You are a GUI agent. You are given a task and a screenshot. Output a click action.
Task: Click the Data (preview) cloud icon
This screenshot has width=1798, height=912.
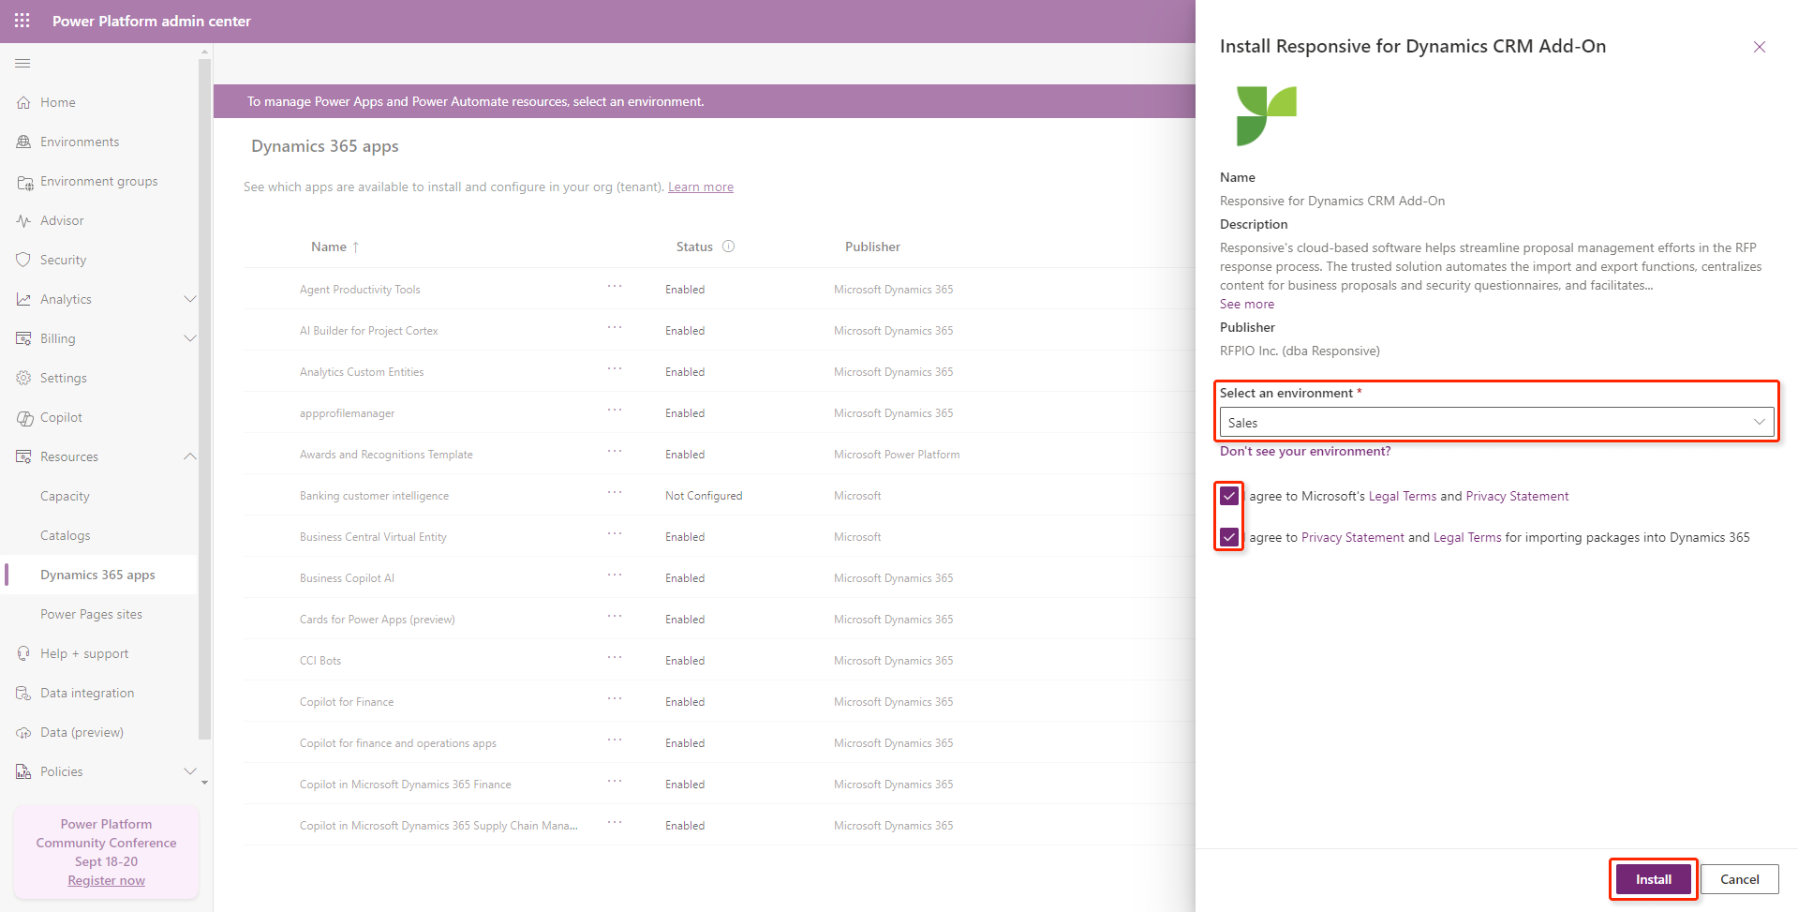(x=23, y=732)
